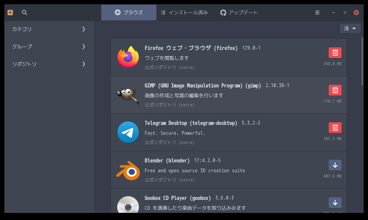Click the GIMP version 2.10.38-1
The width and height of the screenshot is (368, 220).
coord(277,86)
